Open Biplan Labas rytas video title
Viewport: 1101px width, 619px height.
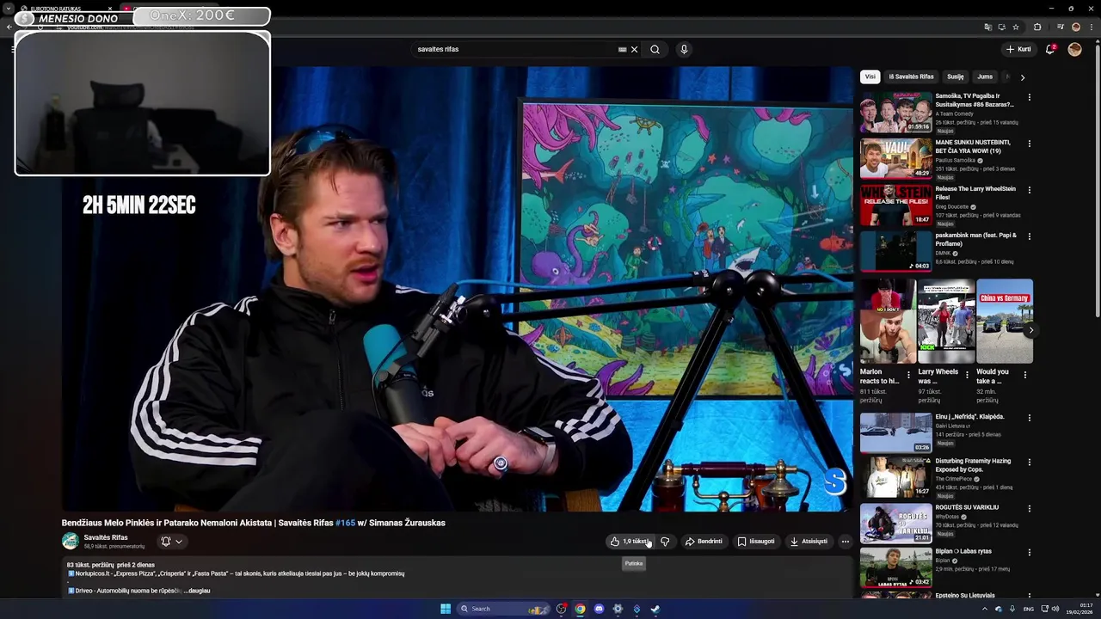click(963, 551)
